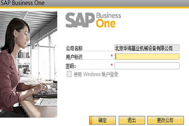Click the 公司名称 label
189x126 pixels.
click(74, 48)
